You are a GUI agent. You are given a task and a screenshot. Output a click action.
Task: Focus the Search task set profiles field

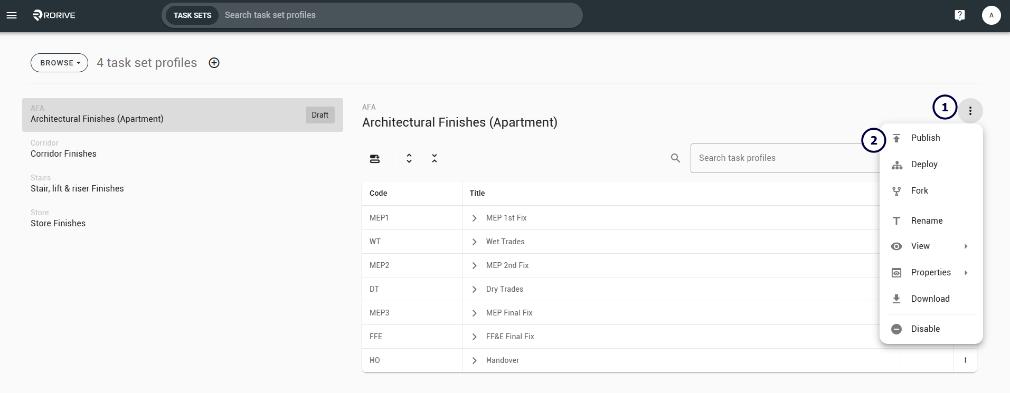401,15
